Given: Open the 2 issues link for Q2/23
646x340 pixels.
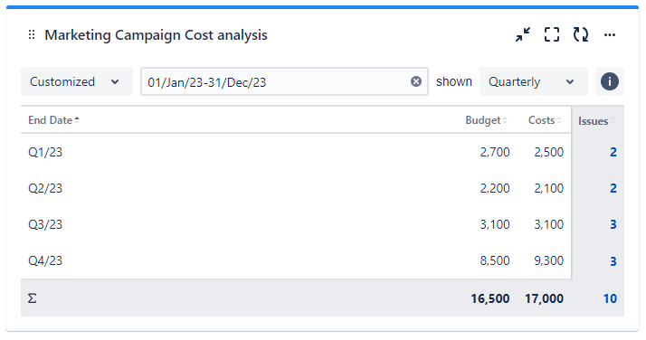Looking at the screenshot, I should [x=613, y=188].
